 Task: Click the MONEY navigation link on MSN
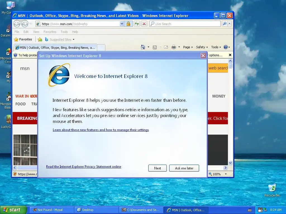coord(219,96)
